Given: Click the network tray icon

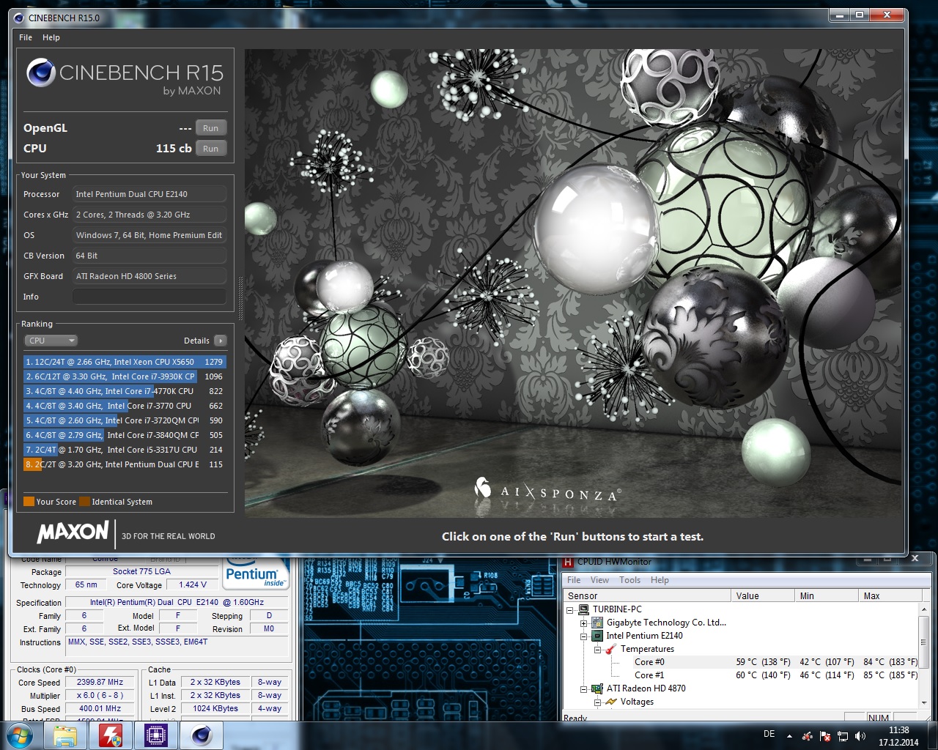Looking at the screenshot, I should click(x=843, y=736).
